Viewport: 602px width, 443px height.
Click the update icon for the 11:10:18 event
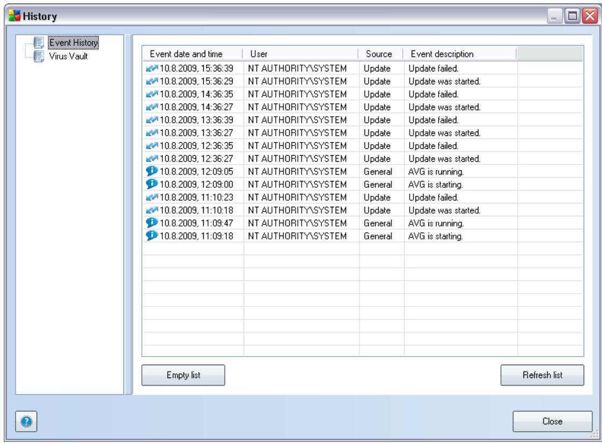click(x=152, y=210)
